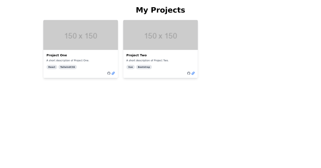Click the My Projects heading
This screenshot has width=321, height=168.
coord(160,10)
